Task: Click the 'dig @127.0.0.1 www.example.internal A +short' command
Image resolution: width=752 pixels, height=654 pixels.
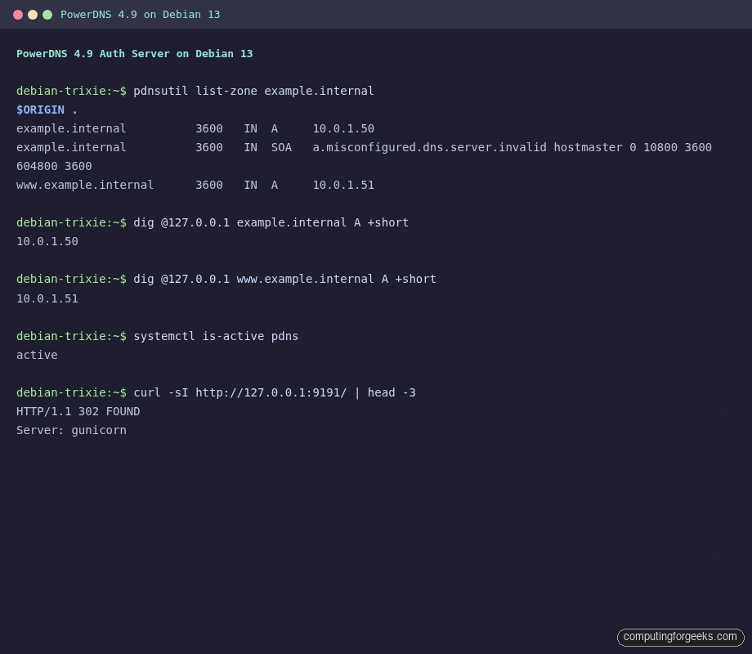Action: (x=285, y=279)
